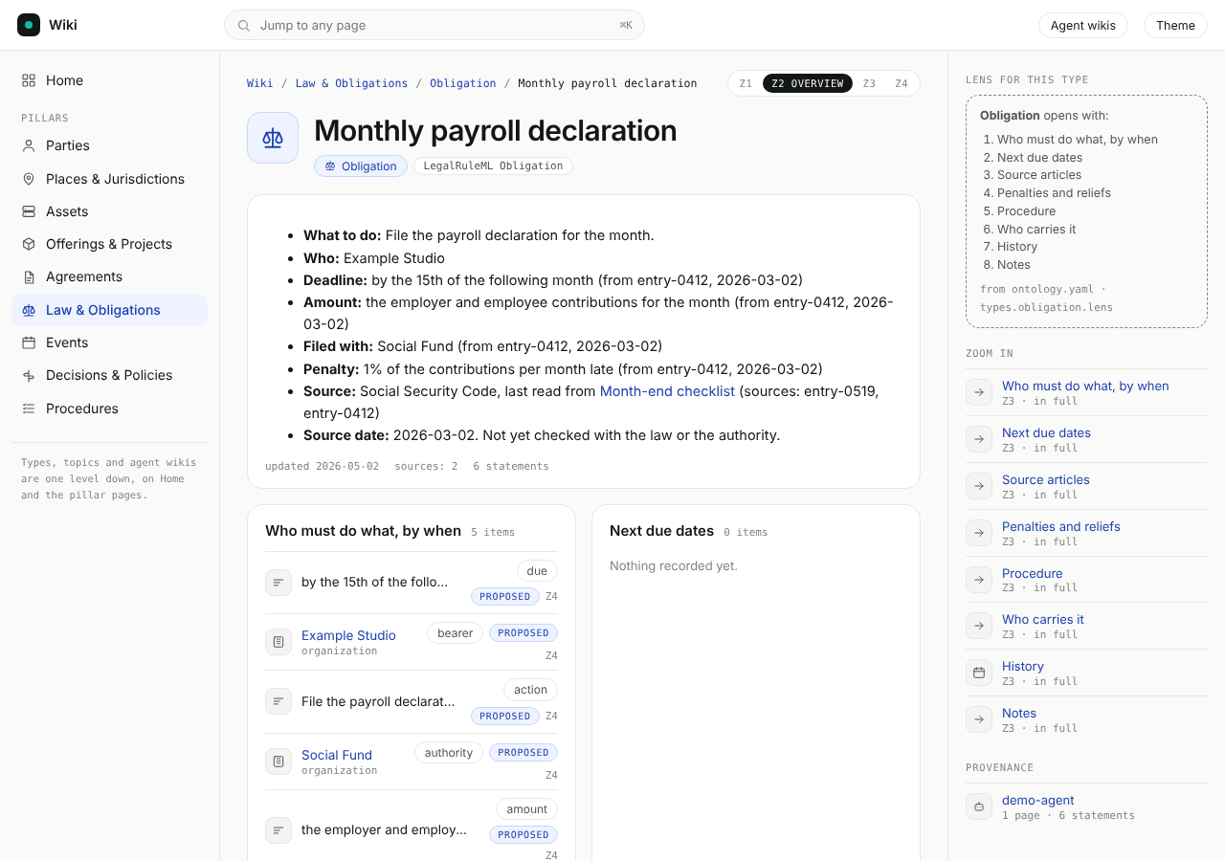The image size is (1225, 861).
Task: Zoom in to Who must do what, by when
Action: coord(1085,386)
